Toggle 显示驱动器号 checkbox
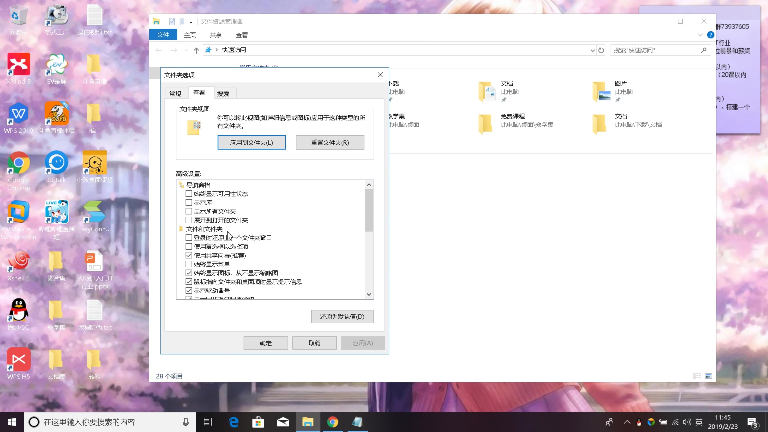This screenshot has width=768, height=432. click(189, 290)
